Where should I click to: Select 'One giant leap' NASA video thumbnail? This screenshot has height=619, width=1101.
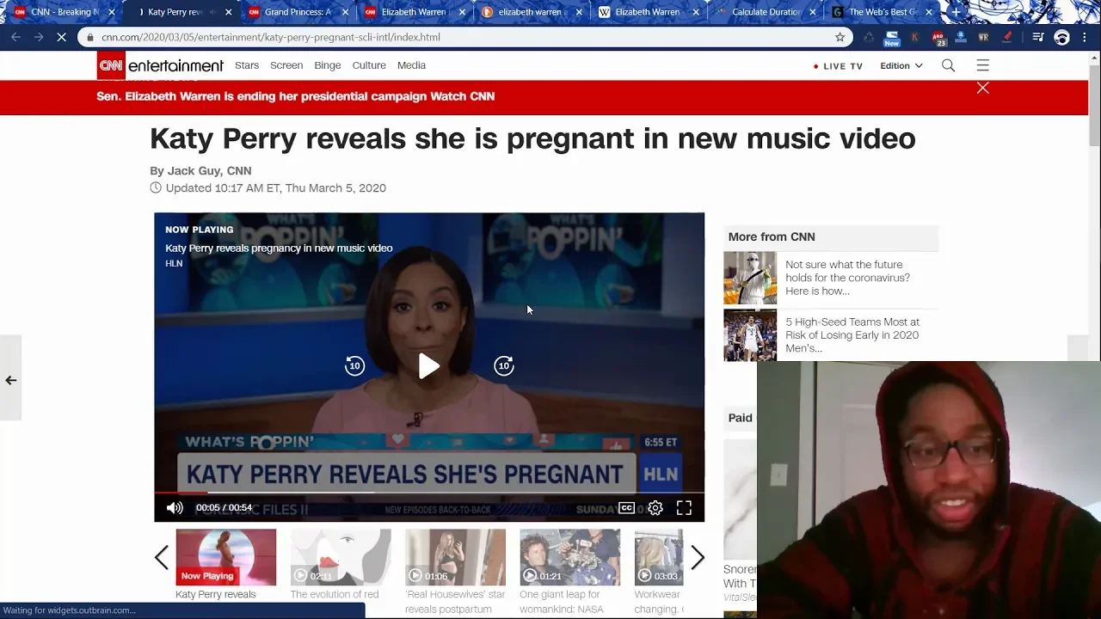point(569,557)
